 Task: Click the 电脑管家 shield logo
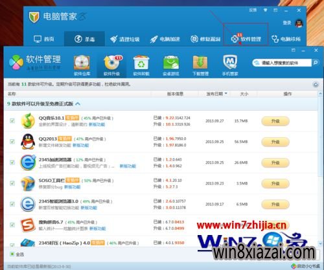click(x=34, y=17)
